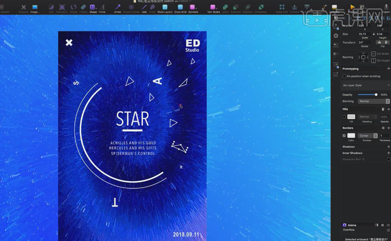Open the Border color swatch

tap(351, 136)
